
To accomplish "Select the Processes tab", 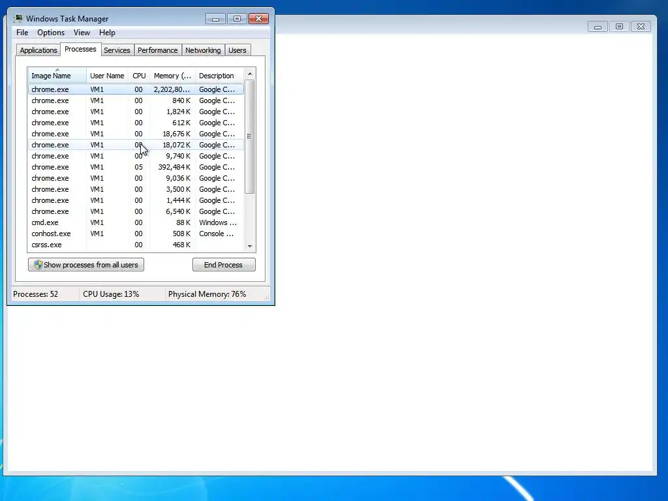I will pos(80,49).
